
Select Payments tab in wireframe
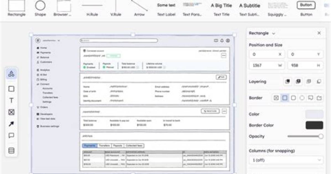click(x=90, y=146)
